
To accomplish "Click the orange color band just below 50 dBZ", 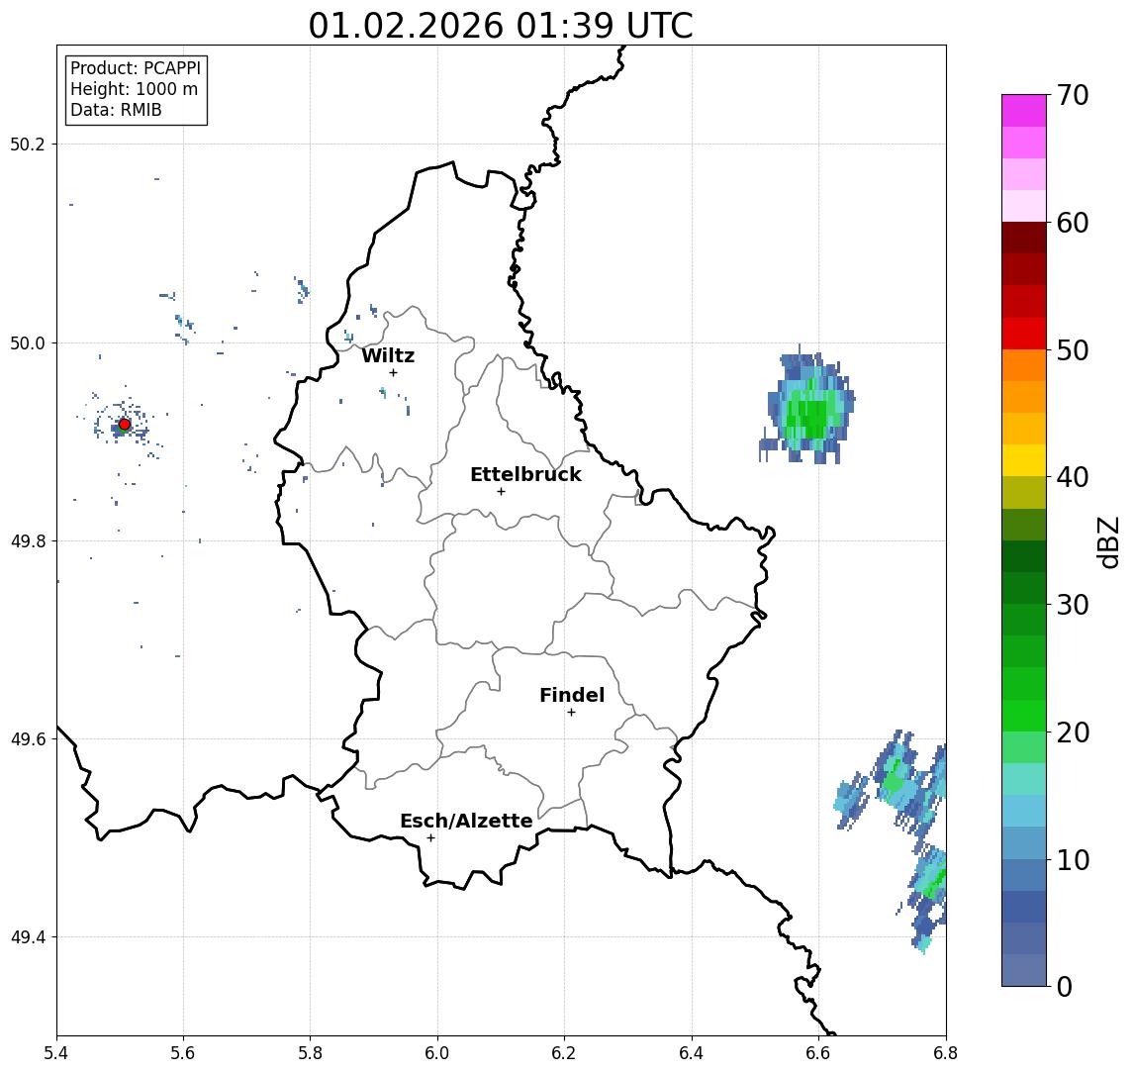I will [1024, 365].
